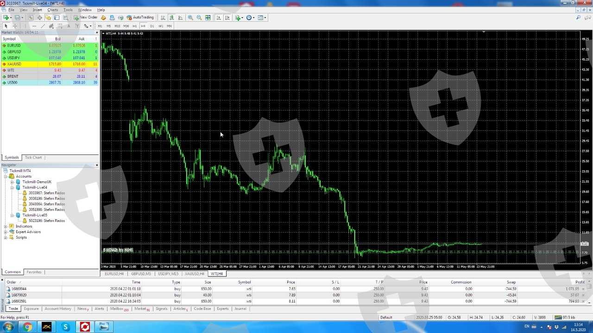Toggle the AutoTrading button

pyautogui.click(x=140, y=18)
